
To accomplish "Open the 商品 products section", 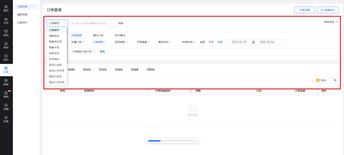I will pyautogui.click(x=6, y=33).
